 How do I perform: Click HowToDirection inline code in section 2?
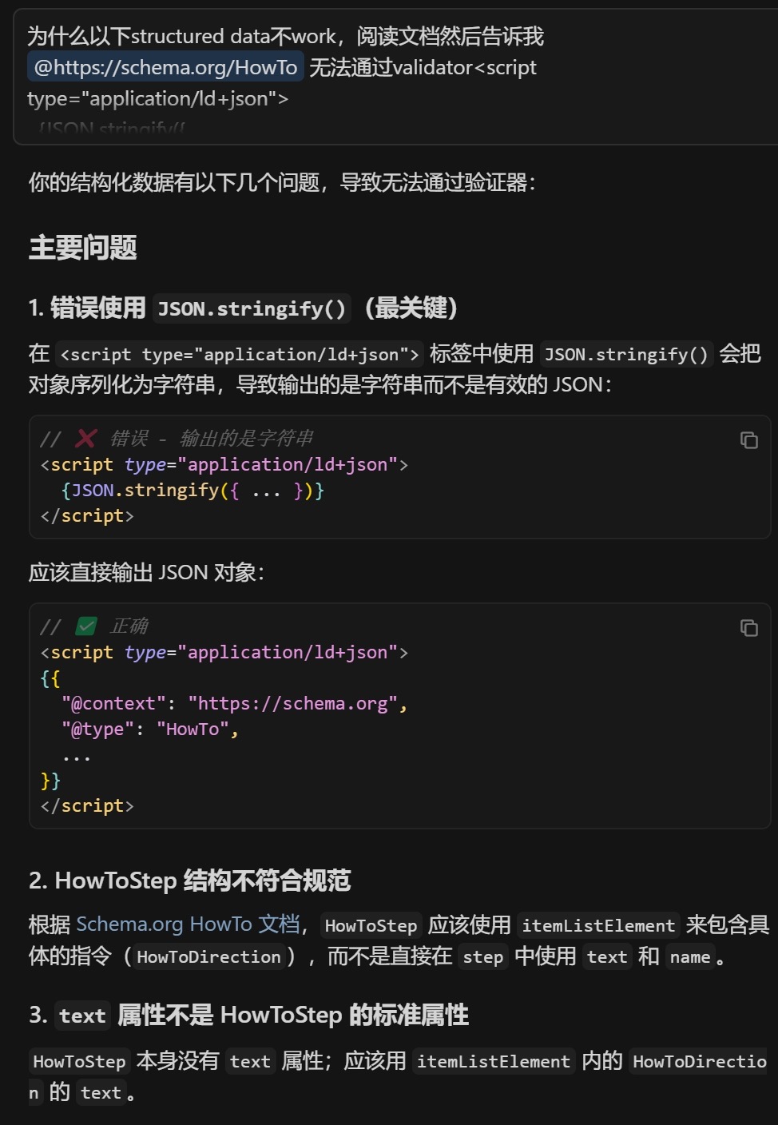click(x=208, y=957)
